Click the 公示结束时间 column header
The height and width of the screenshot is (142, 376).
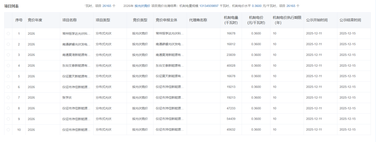350,20
